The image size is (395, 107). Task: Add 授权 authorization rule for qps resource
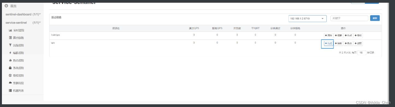click(x=358, y=43)
